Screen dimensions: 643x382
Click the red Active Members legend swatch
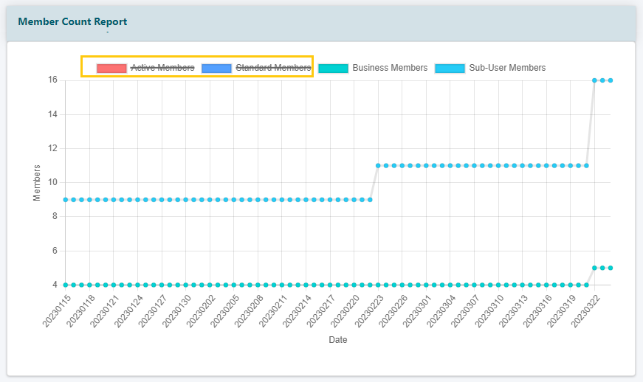[x=111, y=68]
